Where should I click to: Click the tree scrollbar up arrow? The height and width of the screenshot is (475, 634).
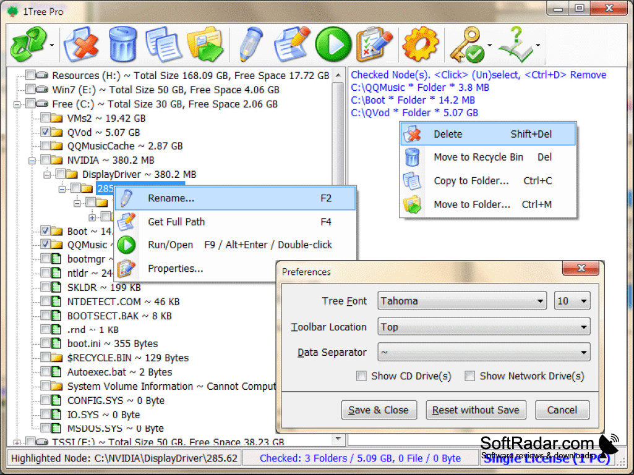(x=338, y=75)
